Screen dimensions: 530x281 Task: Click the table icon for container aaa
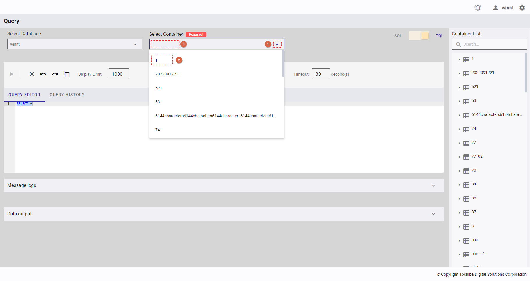pos(466,241)
